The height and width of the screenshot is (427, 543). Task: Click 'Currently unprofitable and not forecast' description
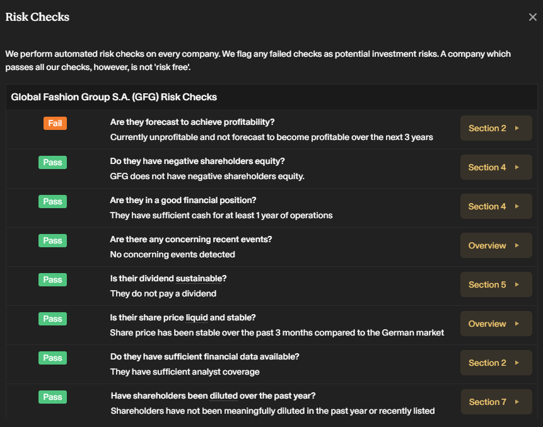[x=271, y=137]
